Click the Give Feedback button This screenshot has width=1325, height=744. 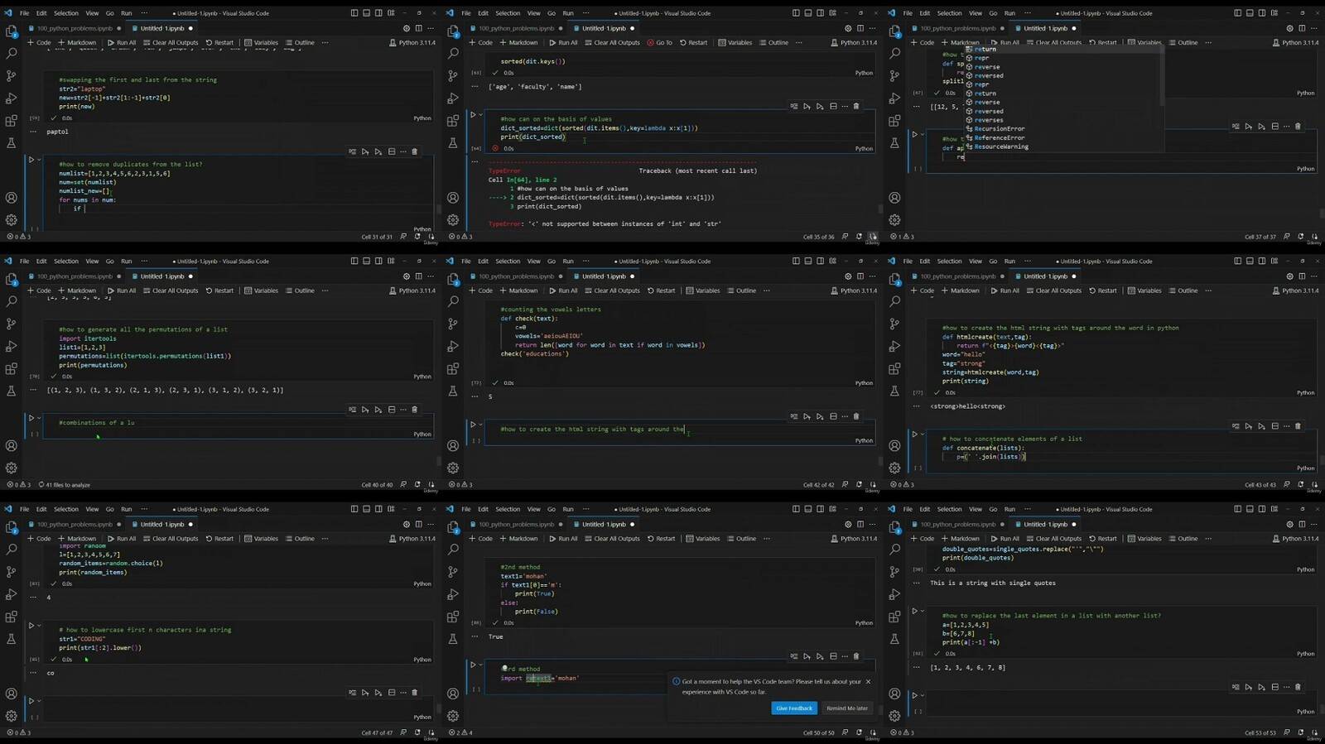(793, 708)
